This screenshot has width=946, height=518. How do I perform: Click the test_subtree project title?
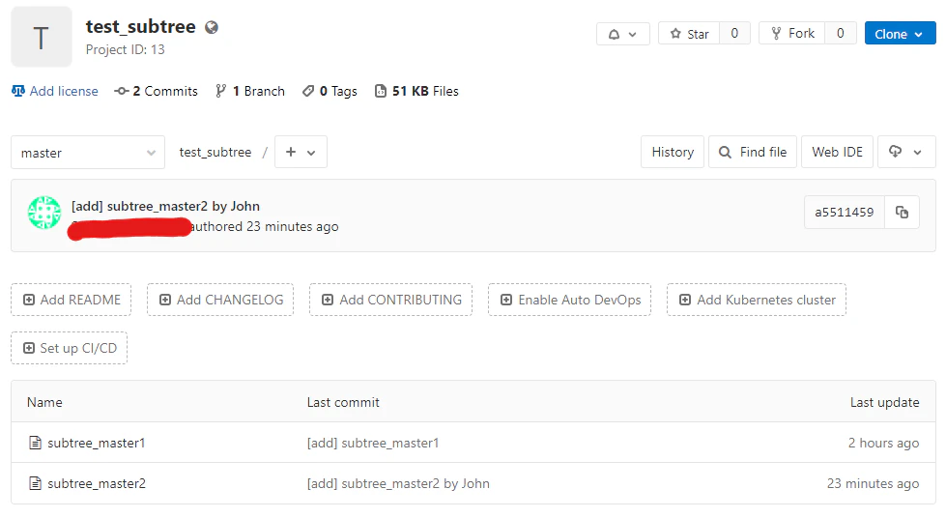coord(140,26)
